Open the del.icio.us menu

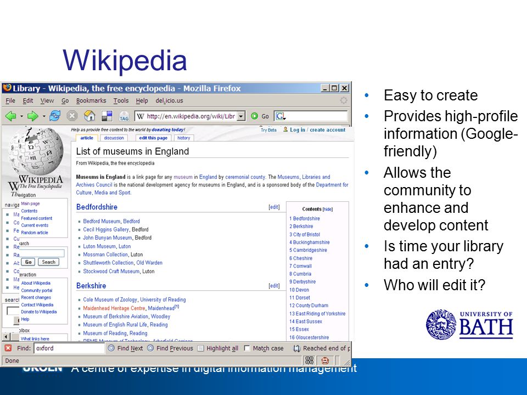170,100
